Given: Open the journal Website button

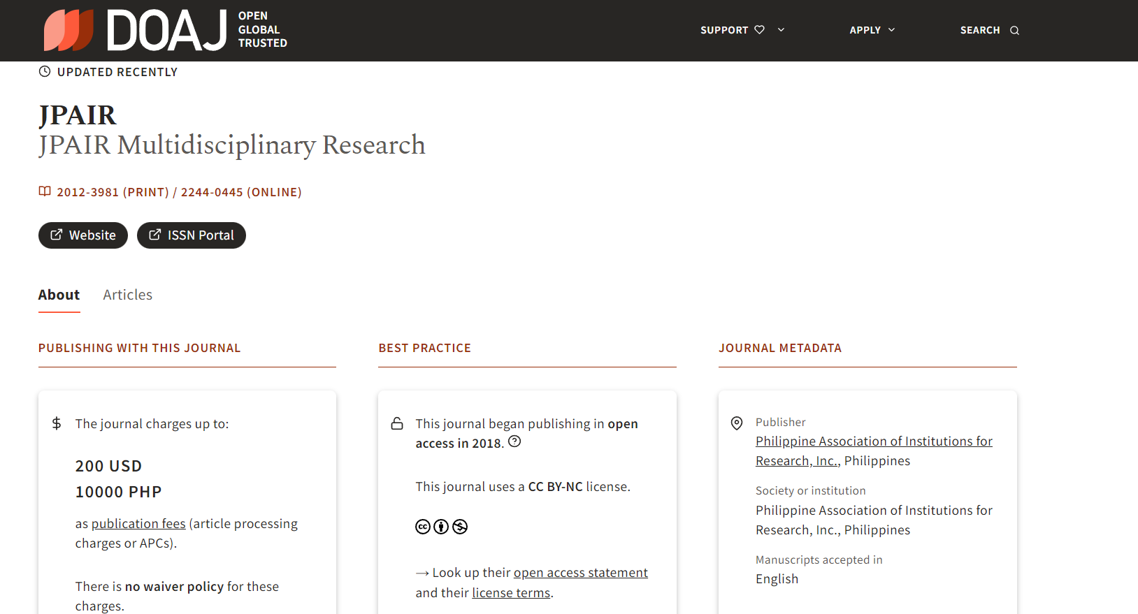Looking at the screenshot, I should coord(83,235).
